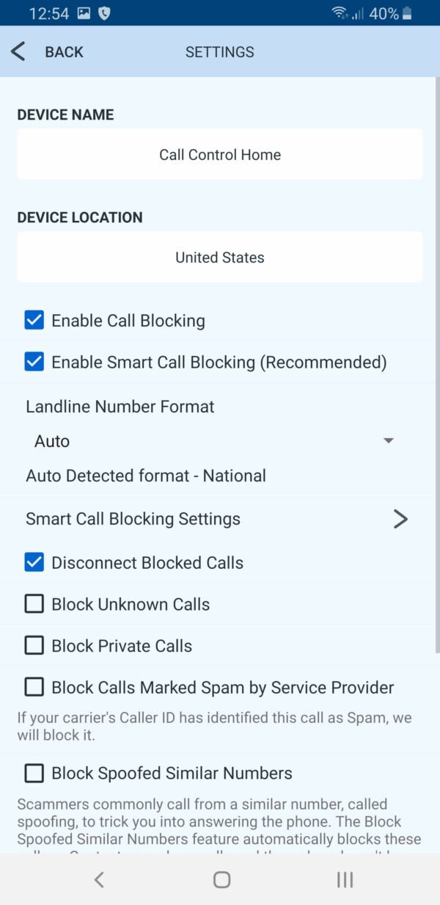
Task: Tap the United States device location field
Action: [x=220, y=257]
